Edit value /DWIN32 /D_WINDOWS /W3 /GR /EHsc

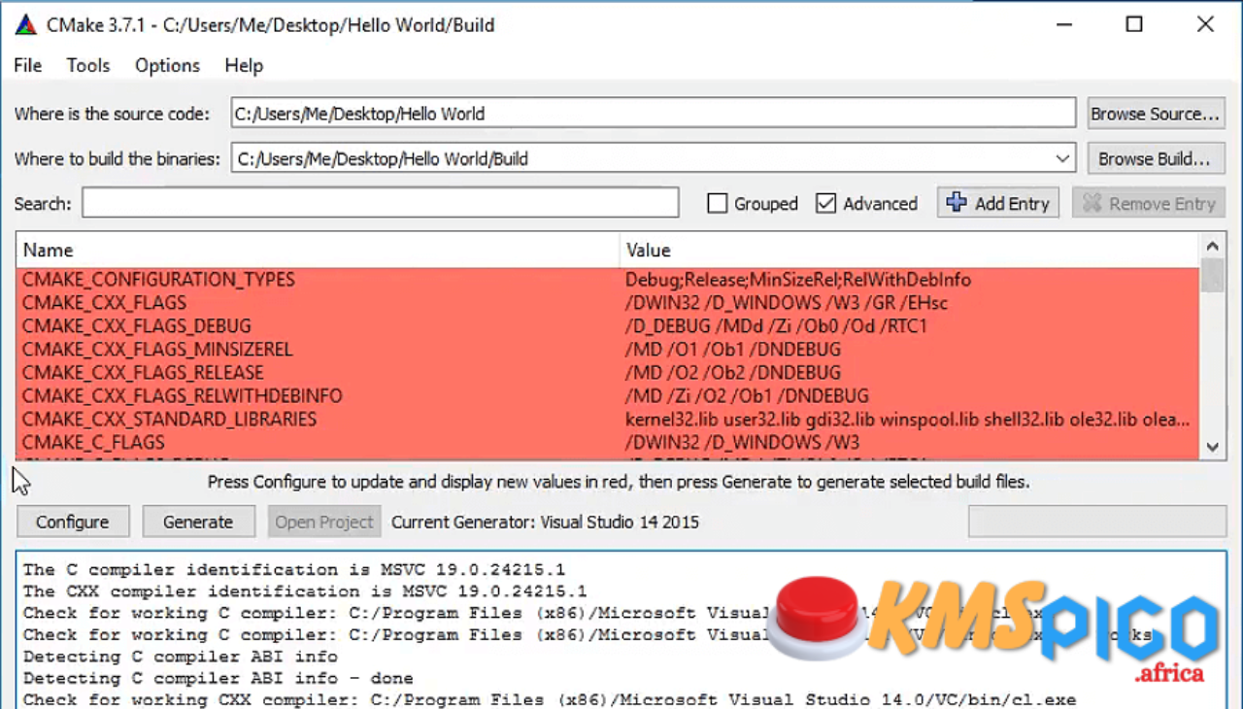click(x=787, y=303)
